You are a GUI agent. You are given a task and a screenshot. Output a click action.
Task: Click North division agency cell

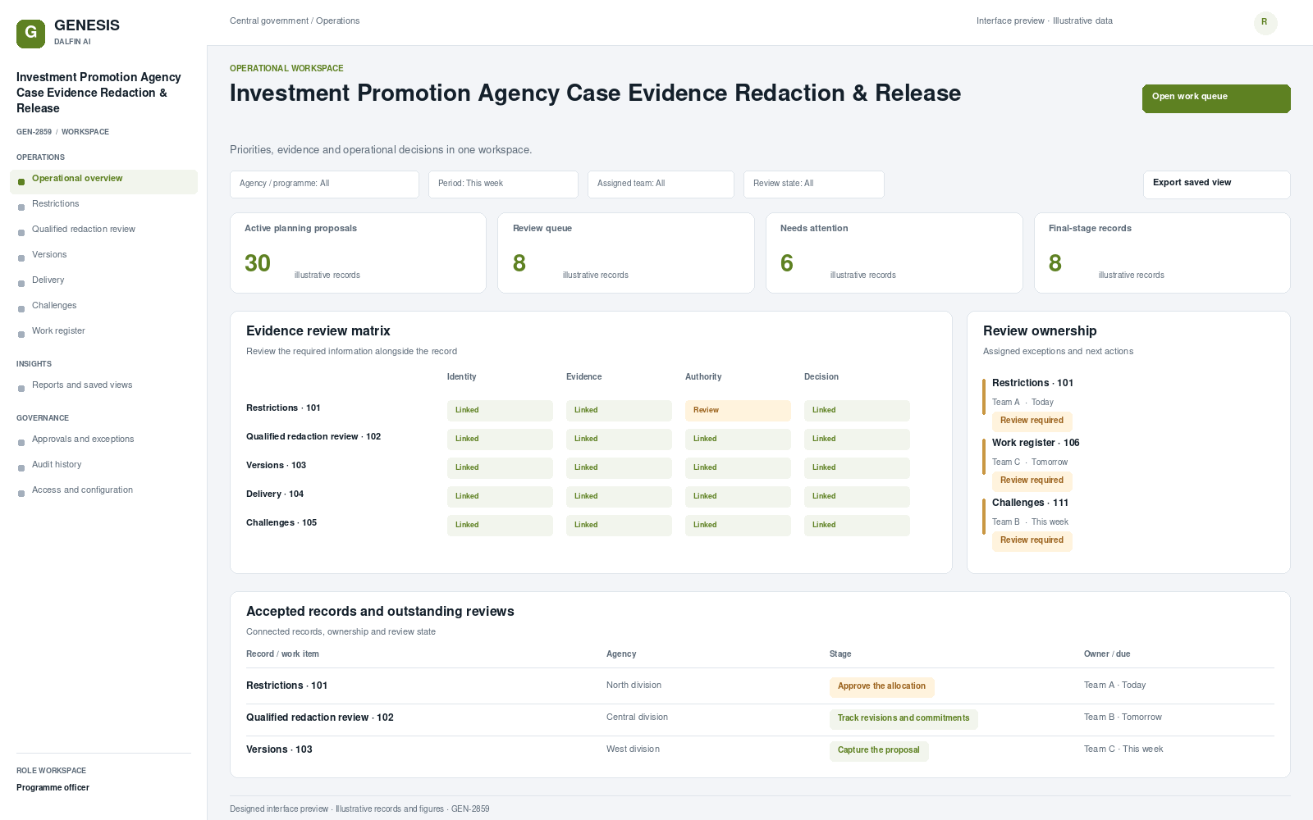[634, 686]
